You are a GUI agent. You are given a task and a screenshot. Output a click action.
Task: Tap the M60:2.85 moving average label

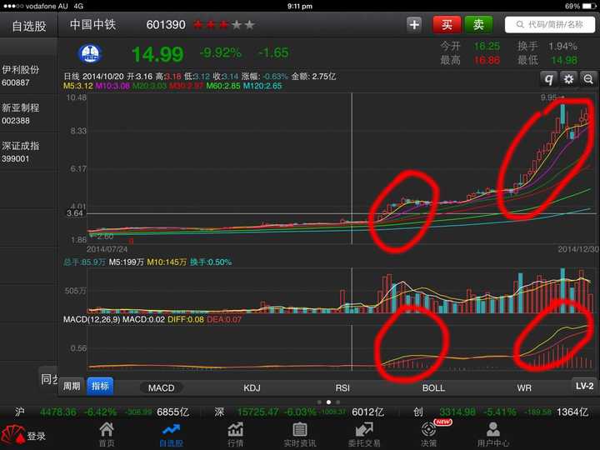[x=223, y=86]
